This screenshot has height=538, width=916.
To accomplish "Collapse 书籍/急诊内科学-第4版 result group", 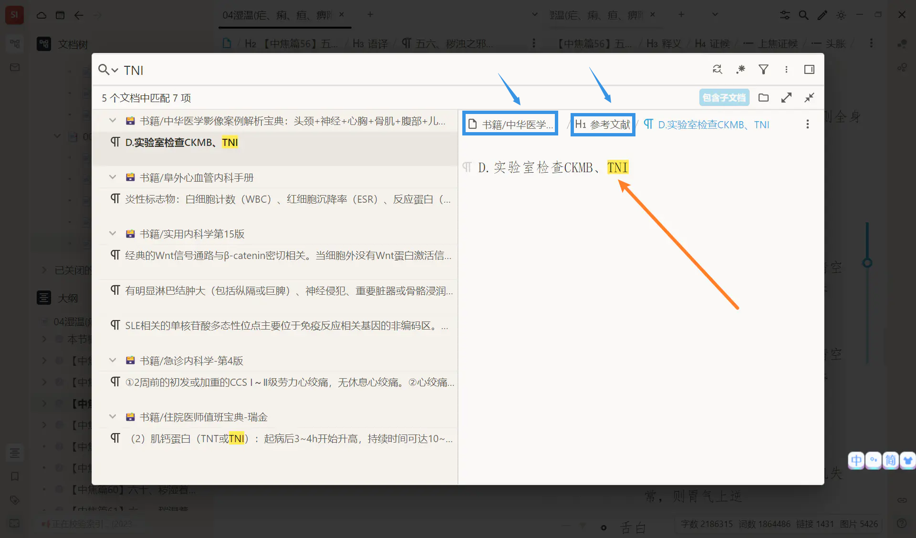I will pyautogui.click(x=113, y=361).
